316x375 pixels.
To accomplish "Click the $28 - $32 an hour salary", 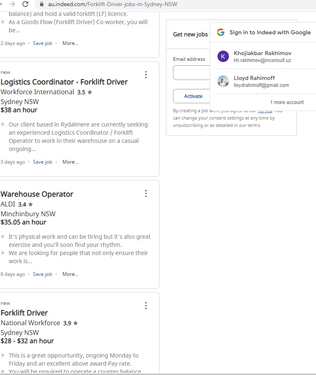I will pos(27,341).
